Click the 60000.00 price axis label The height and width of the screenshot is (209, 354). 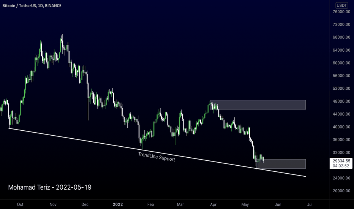point(341,63)
